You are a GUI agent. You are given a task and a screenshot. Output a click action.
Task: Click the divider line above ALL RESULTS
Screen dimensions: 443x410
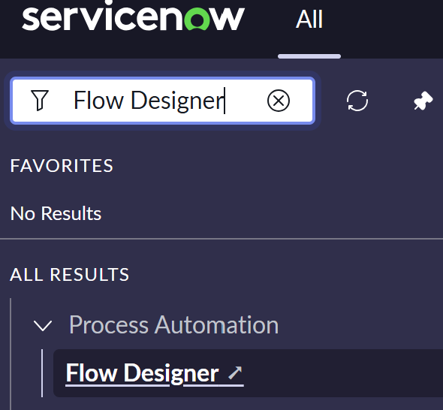tap(221, 239)
